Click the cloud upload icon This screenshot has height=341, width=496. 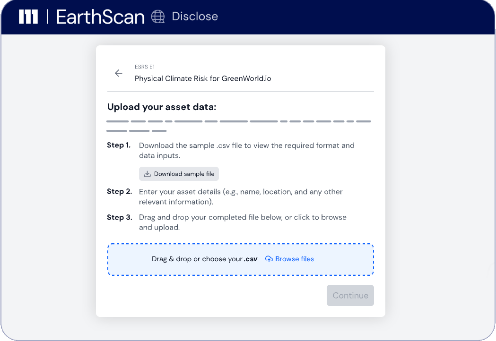click(x=269, y=259)
